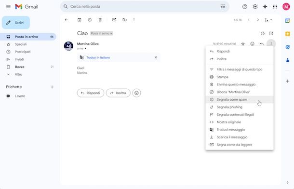294x189 pixels.
Task: Choose 'Elimina questo messaggio'
Action: coord(240,84)
